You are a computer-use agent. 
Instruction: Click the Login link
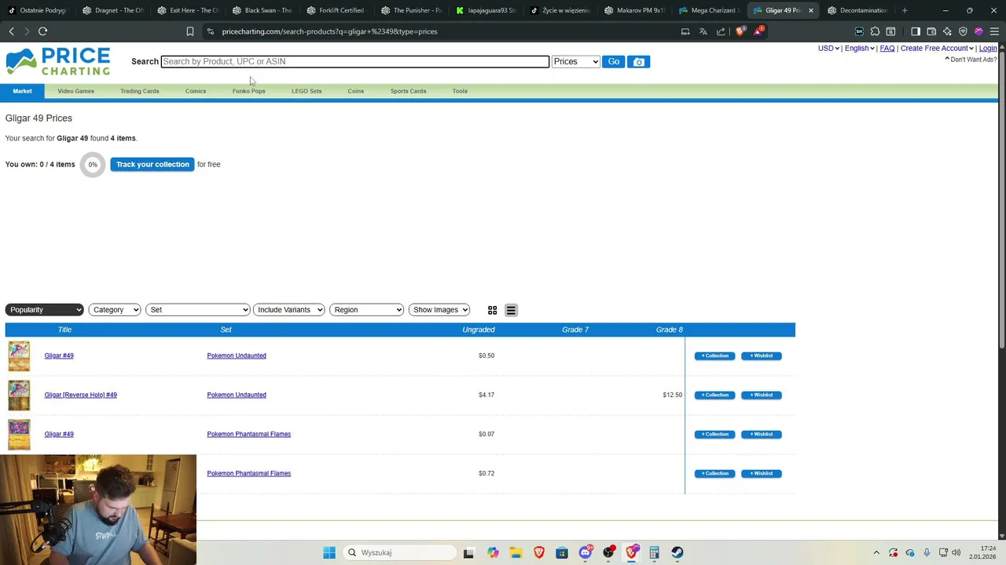pos(988,49)
